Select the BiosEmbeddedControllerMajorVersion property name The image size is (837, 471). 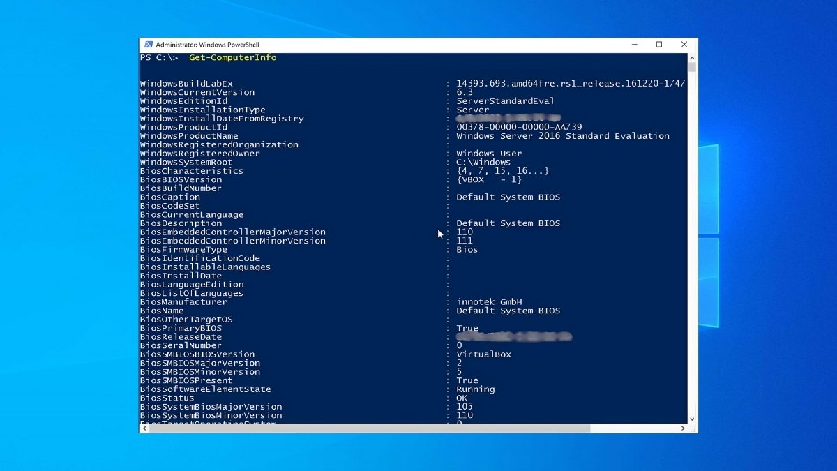(x=233, y=232)
